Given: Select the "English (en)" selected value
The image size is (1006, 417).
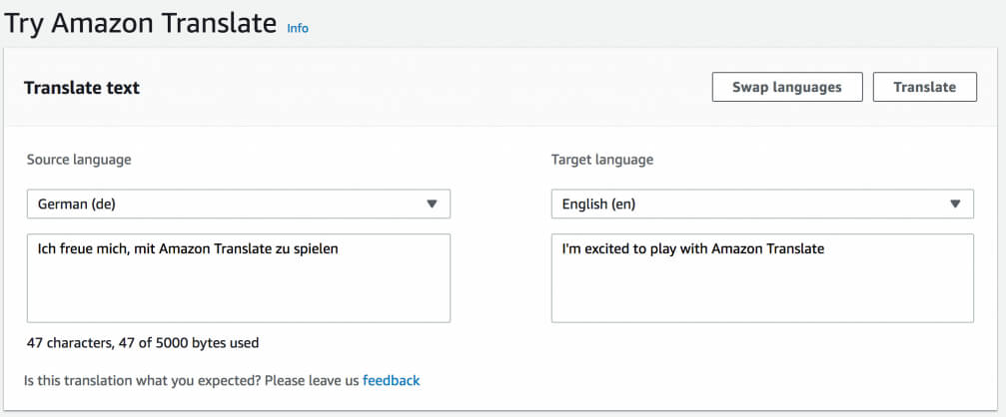Looking at the screenshot, I should pos(599,204).
